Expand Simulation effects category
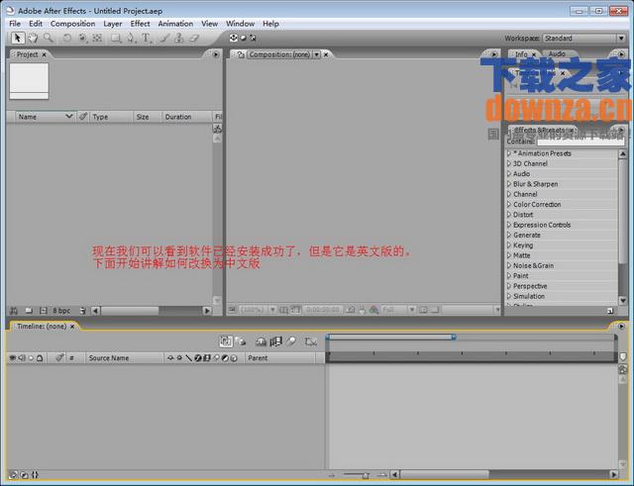The width and height of the screenshot is (634, 486). 509,296
